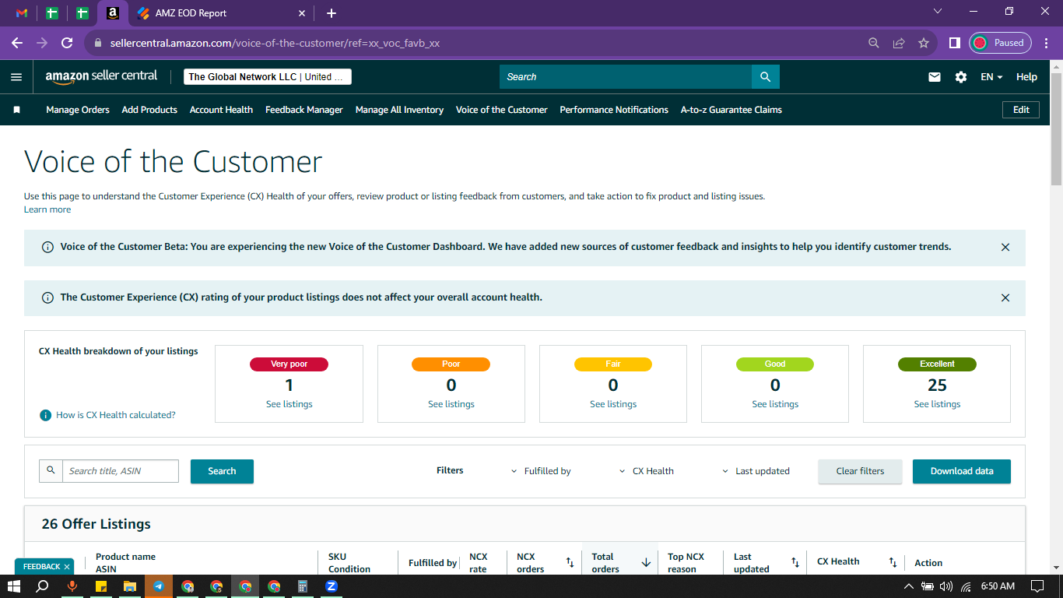Viewport: 1063px width, 598px height.
Task: Go back with the browser back arrow
Action: [x=17, y=43]
